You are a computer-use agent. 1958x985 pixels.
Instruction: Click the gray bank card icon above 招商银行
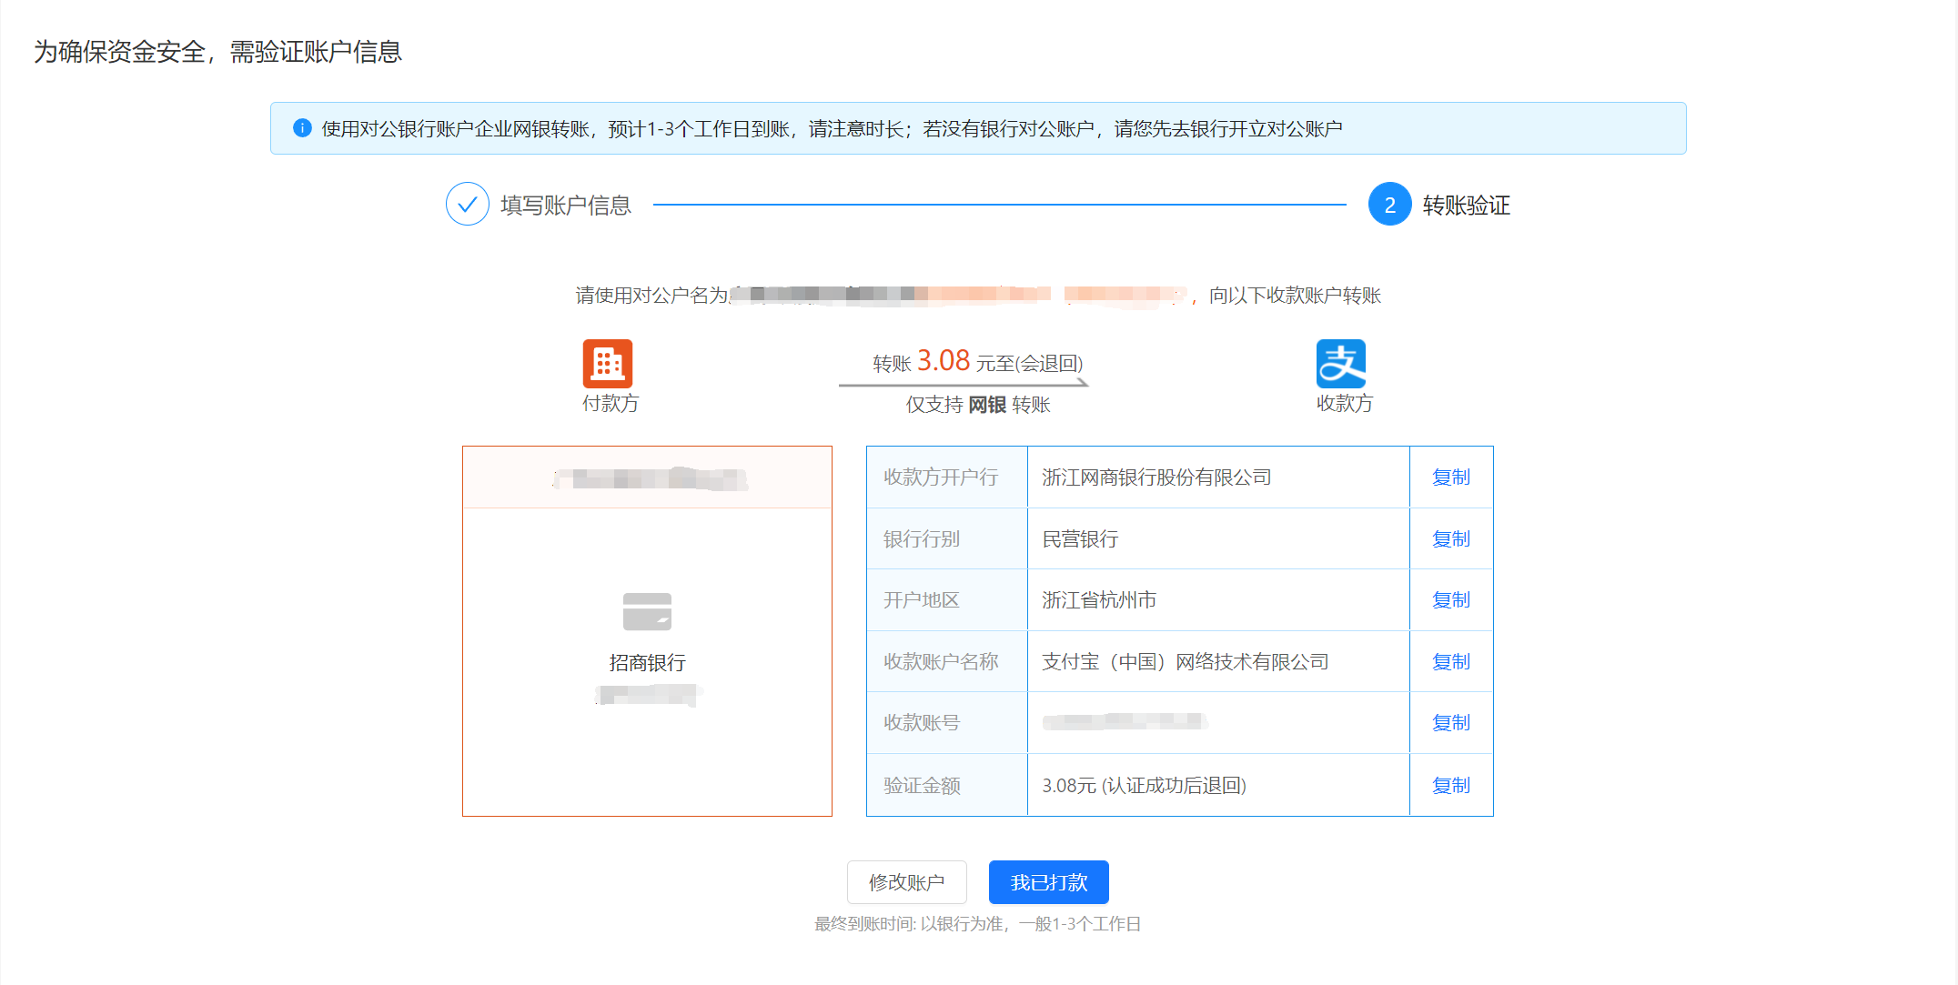[647, 611]
